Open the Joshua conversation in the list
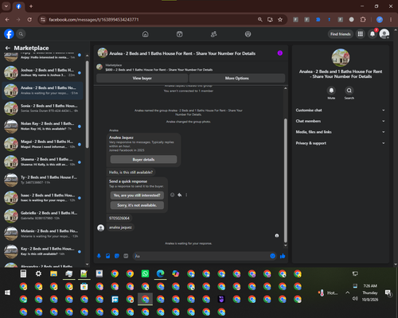398x318 pixels. (x=42, y=72)
